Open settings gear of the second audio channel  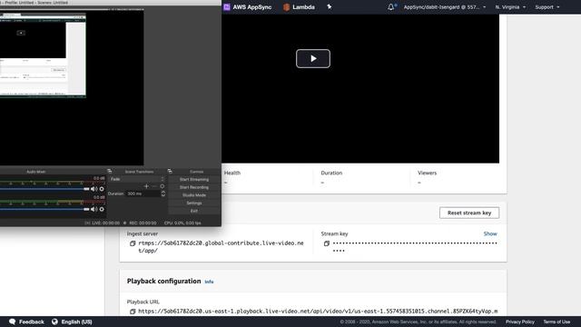[102, 209]
